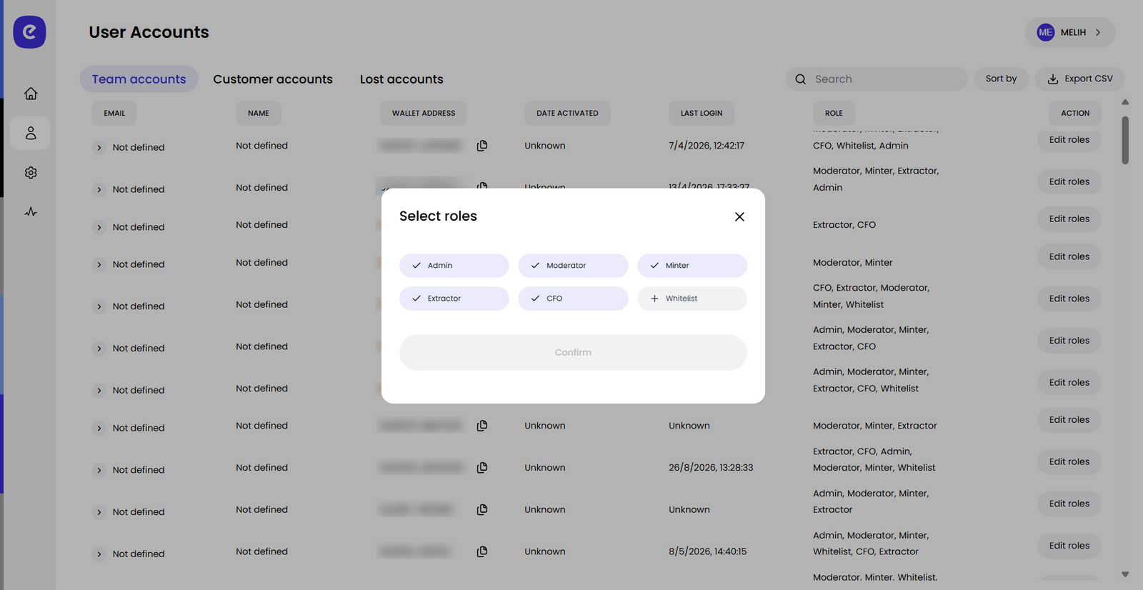Export CSV of accounts
This screenshot has height=590, width=1143.
(x=1080, y=79)
